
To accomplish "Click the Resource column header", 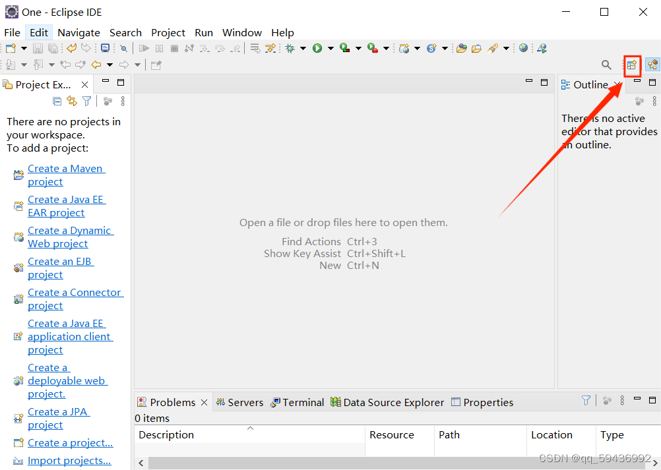I will coord(400,435).
